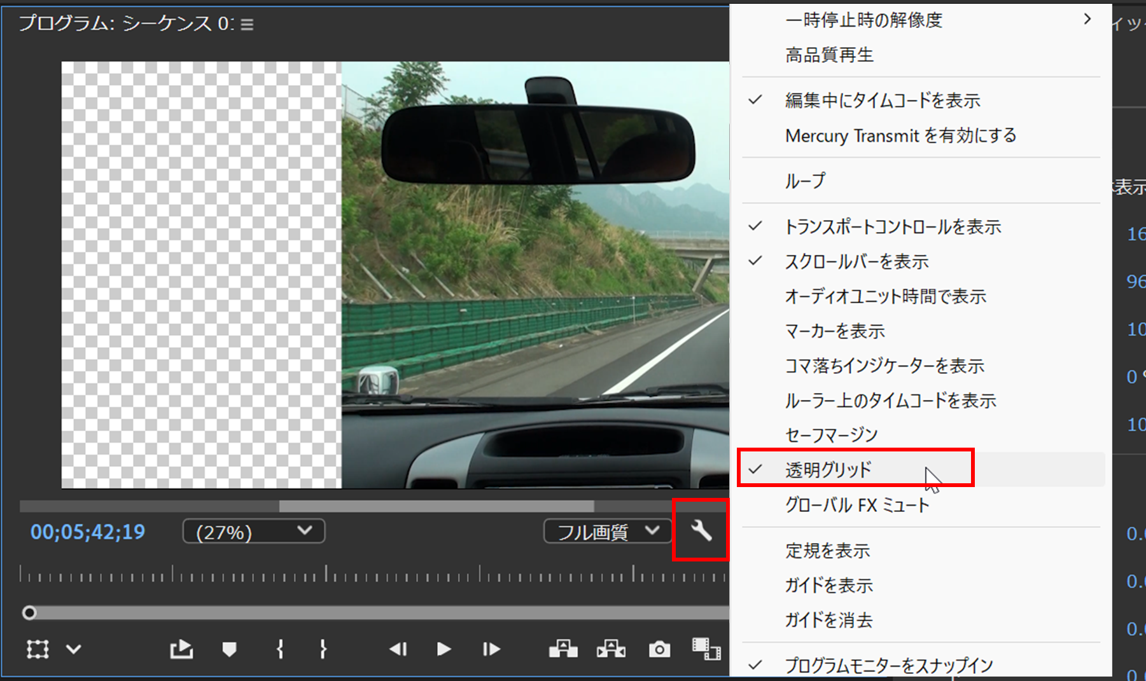Click the Extract icon

(x=611, y=649)
